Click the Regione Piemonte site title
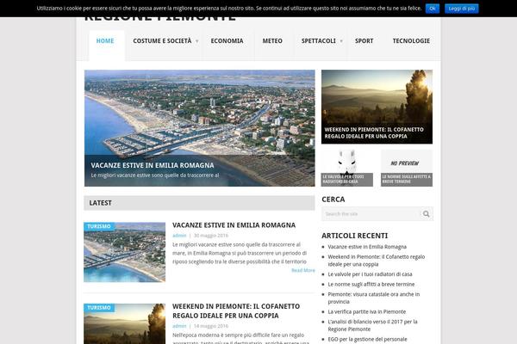 pos(160,19)
